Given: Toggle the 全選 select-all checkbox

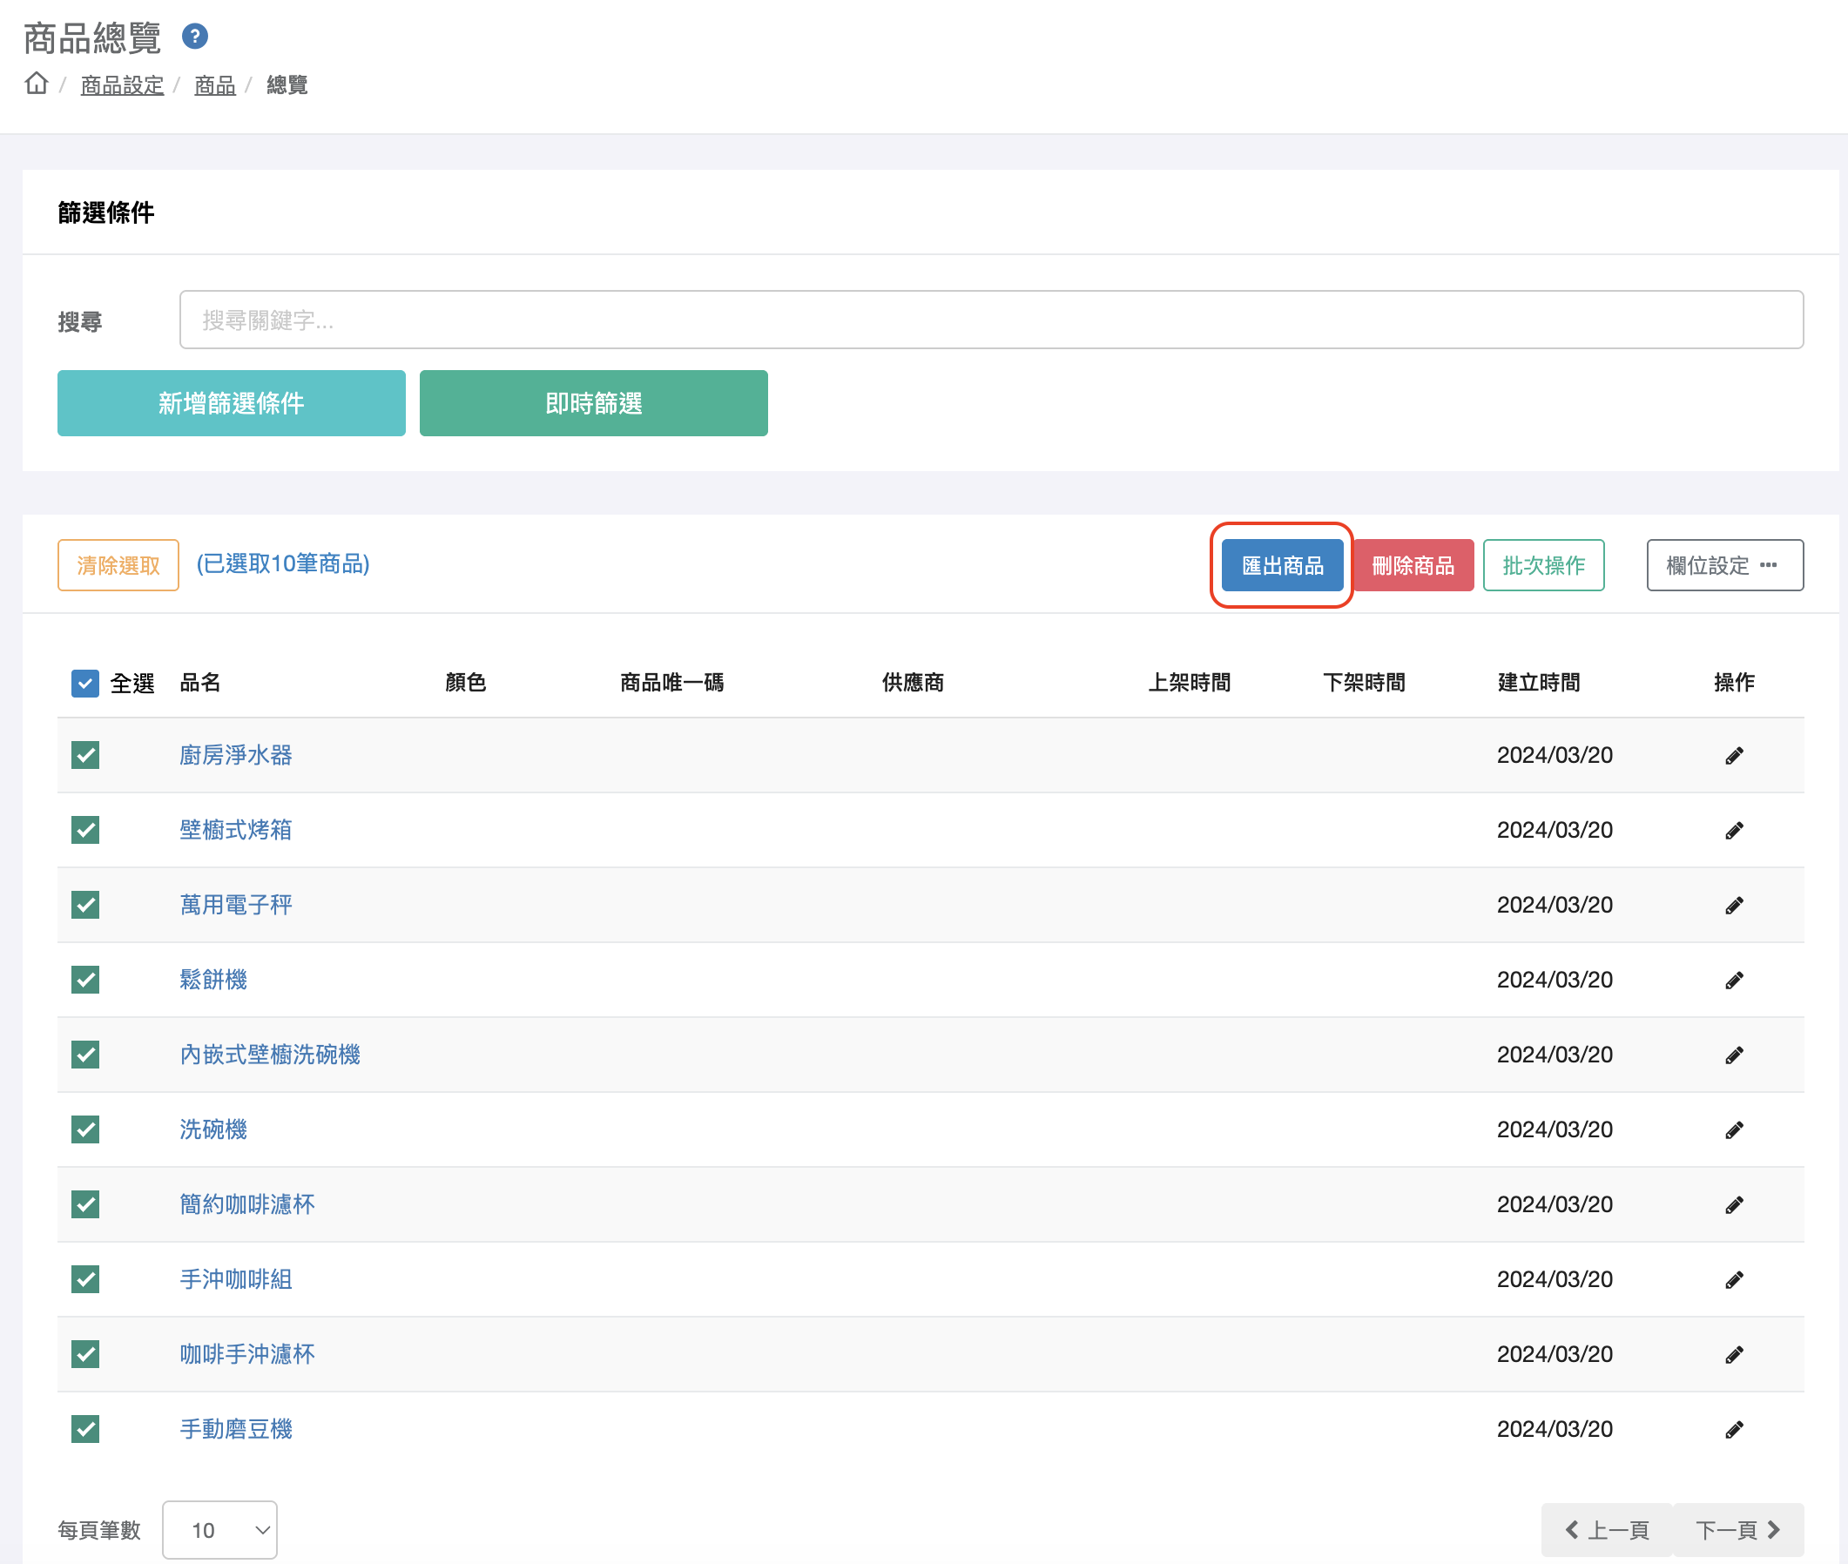Looking at the screenshot, I should [x=85, y=684].
